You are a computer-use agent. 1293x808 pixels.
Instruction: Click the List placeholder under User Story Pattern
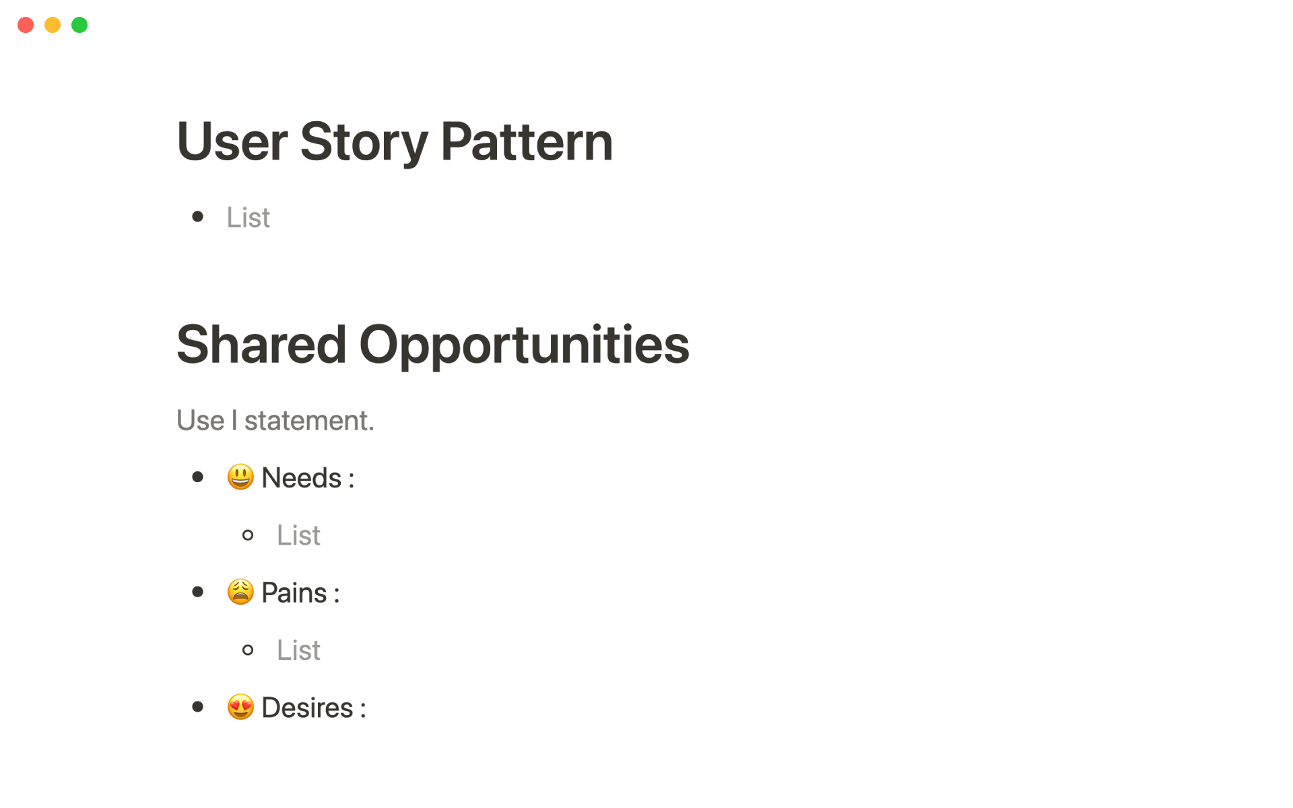pos(248,217)
